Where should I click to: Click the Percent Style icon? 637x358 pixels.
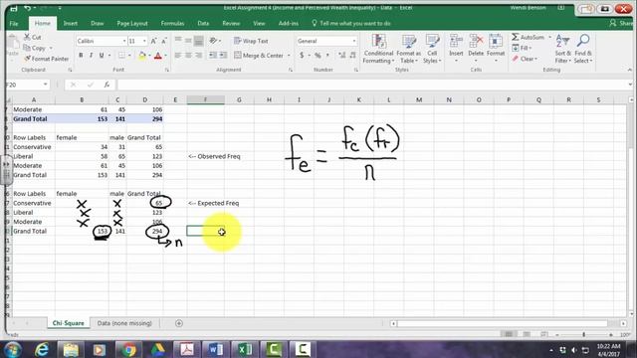[318, 56]
